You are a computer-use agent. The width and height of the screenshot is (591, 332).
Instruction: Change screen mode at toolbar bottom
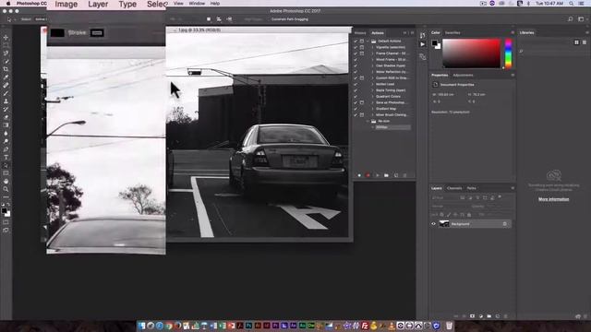[6, 230]
